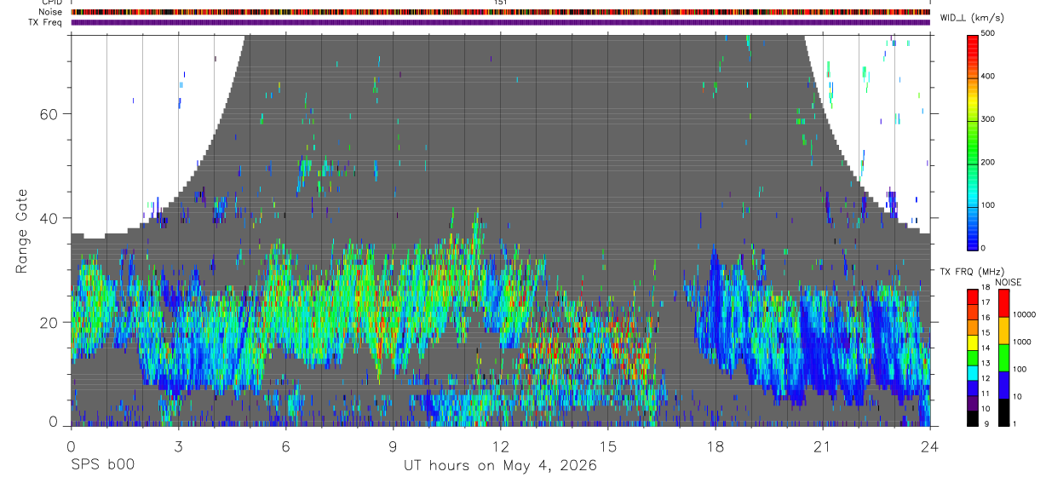Click the "6" UT hour tick label
Viewport: 1046px width, 483px height.
285,446
